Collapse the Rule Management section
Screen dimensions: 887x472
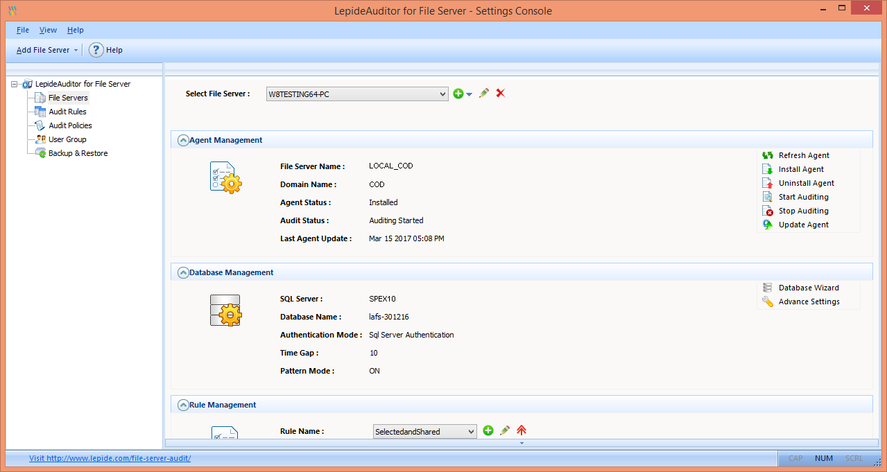pos(183,405)
